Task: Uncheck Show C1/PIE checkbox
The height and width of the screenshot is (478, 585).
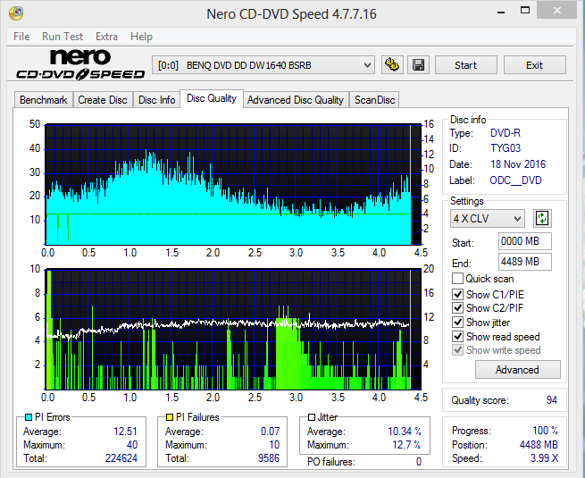Action: pyautogui.click(x=457, y=295)
